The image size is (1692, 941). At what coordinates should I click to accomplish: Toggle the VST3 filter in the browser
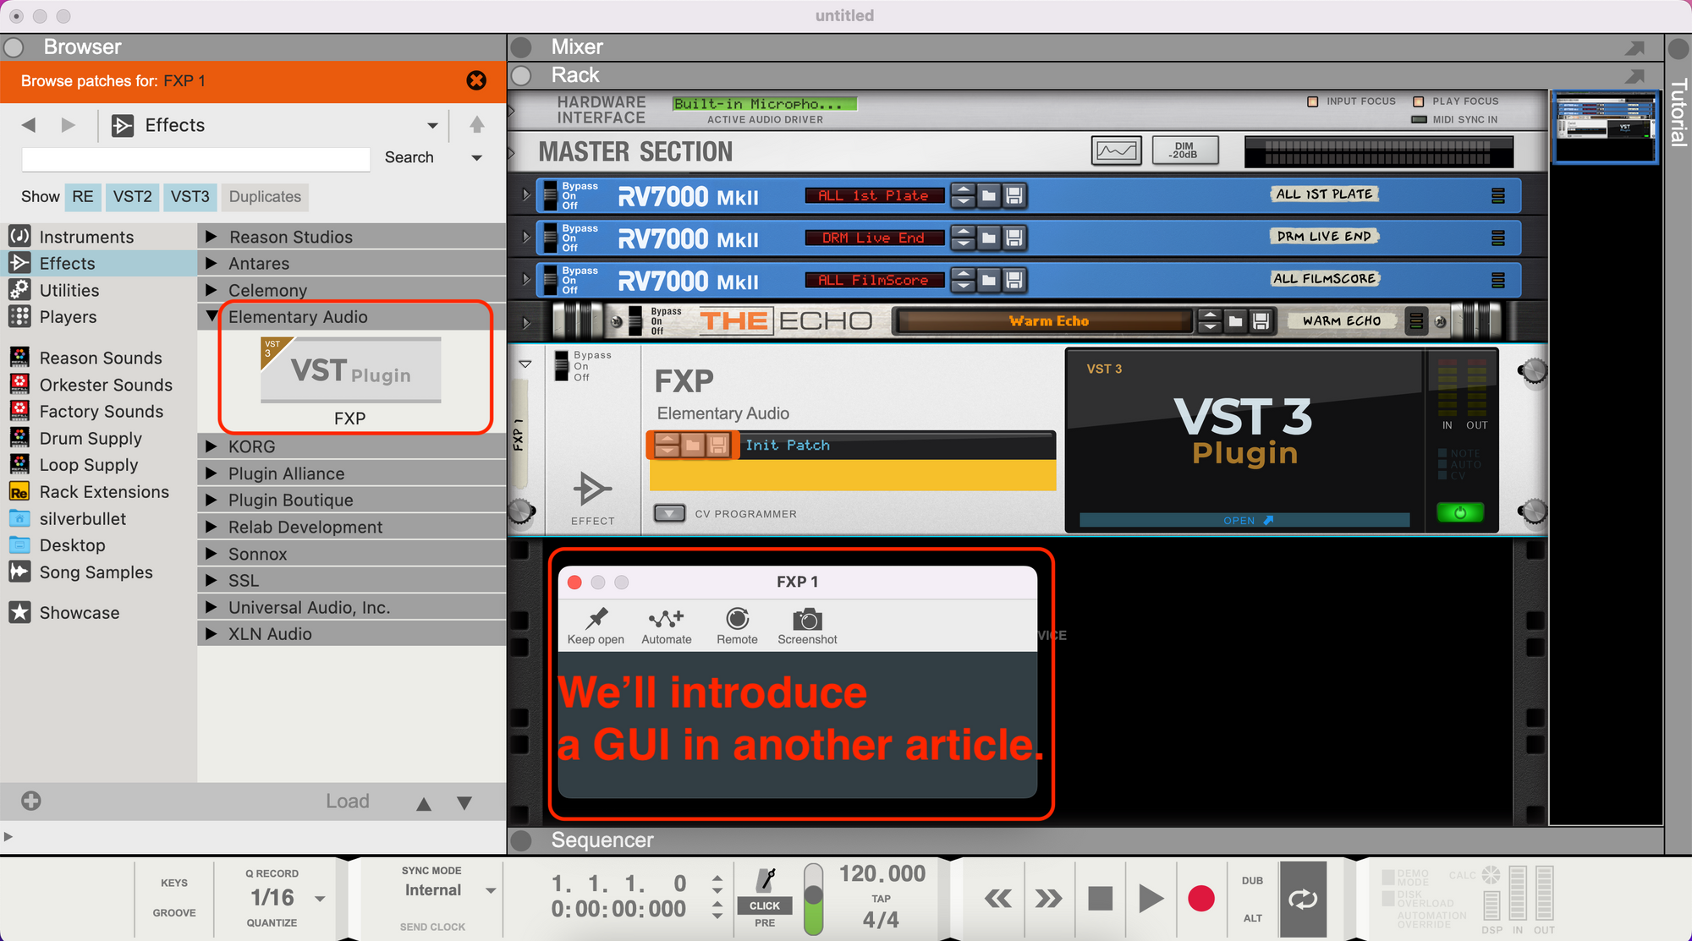click(x=190, y=197)
